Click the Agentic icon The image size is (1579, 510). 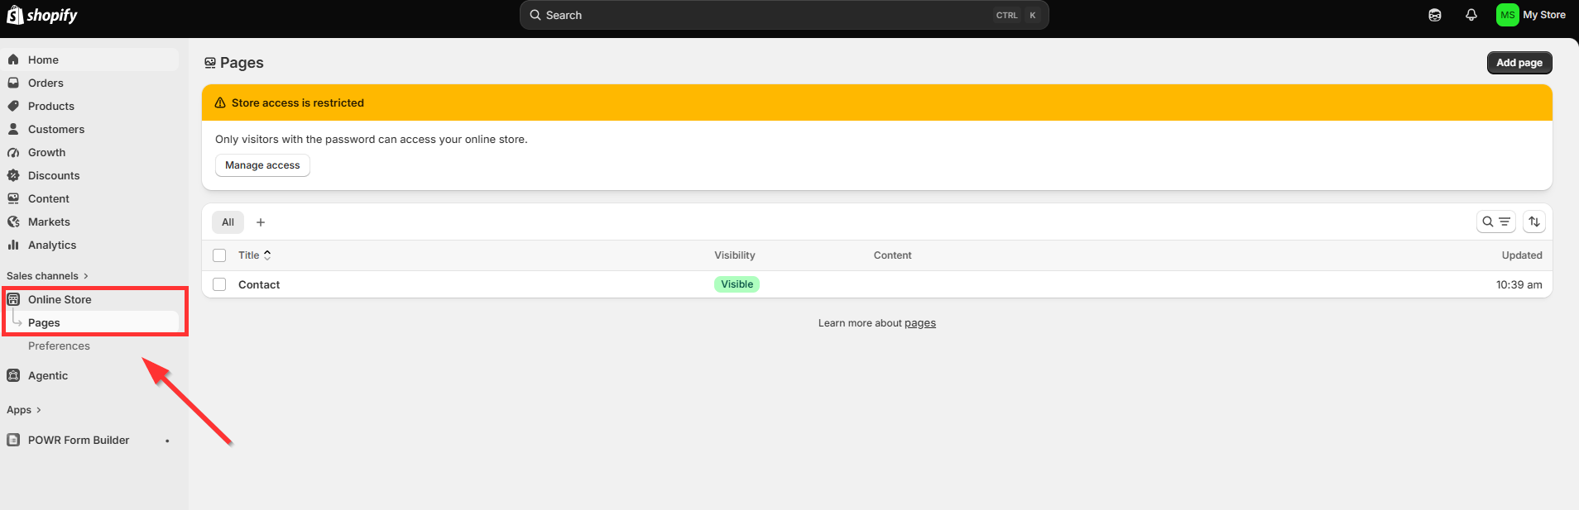point(13,375)
